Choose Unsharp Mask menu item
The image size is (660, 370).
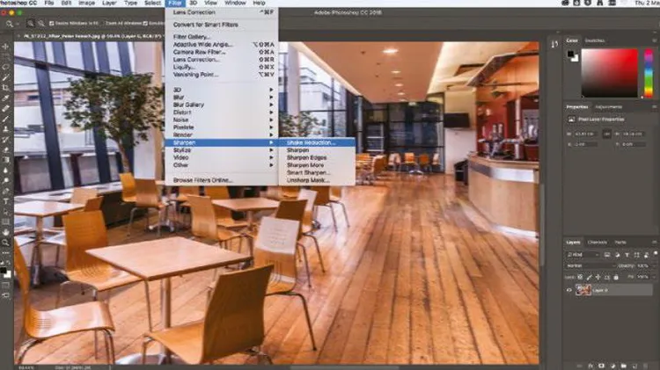(317, 180)
